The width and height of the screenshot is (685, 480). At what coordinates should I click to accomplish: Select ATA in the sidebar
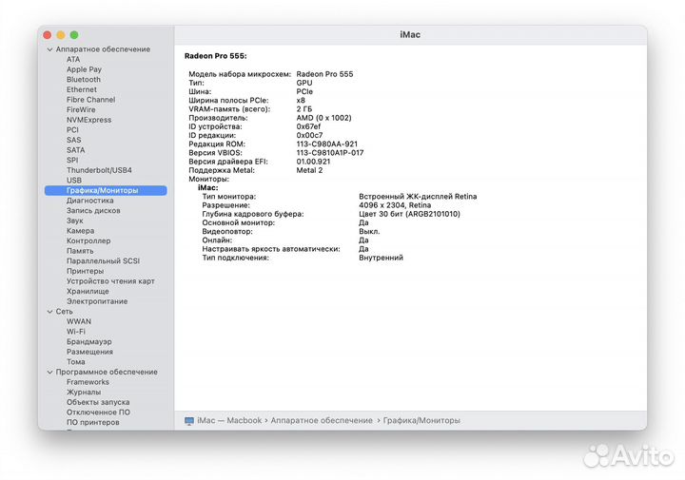point(73,59)
